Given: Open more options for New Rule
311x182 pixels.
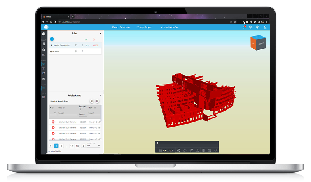Looking at the screenshot, I should 82,51.
